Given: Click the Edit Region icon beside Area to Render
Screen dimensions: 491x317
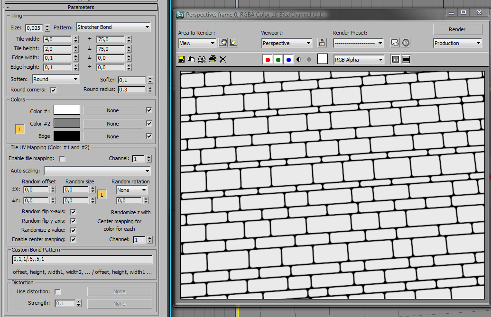Looking at the screenshot, I should coord(223,43).
